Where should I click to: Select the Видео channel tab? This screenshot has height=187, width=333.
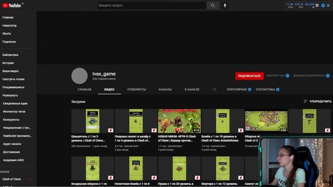click(x=109, y=89)
